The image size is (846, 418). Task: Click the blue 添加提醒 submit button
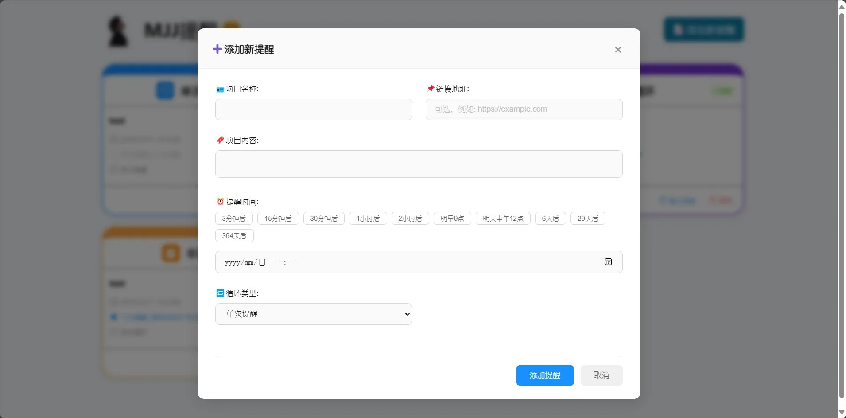point(545,375)
